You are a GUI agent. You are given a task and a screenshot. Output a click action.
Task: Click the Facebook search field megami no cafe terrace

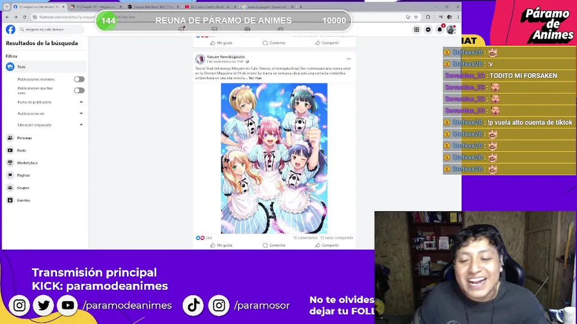coord(50,29)
